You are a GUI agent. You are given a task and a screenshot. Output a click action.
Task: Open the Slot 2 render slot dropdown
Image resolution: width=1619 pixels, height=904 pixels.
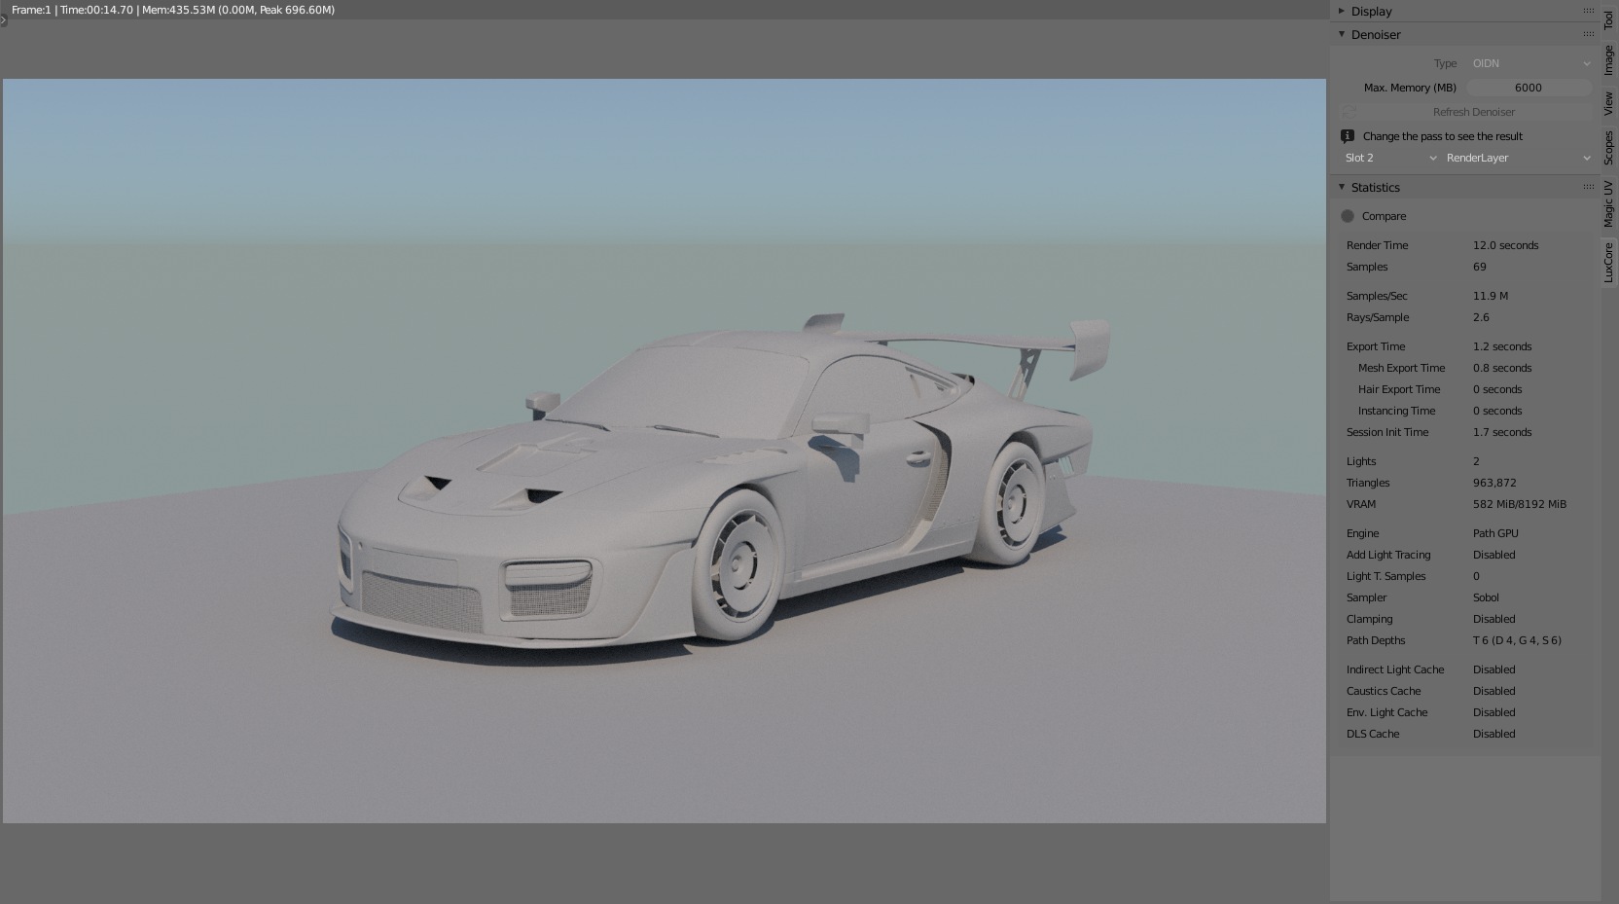(1389, 158)
